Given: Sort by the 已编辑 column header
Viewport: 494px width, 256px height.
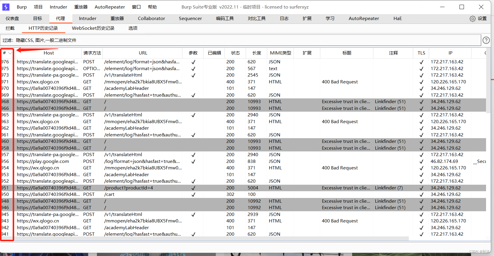Looking at the screenshot, I should (x=214, y=53).
